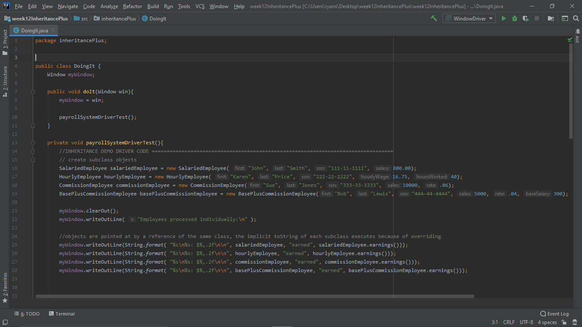
Task: Collapse the payrollSystemDriverTest method fold
Action: [x=32, y=143]
